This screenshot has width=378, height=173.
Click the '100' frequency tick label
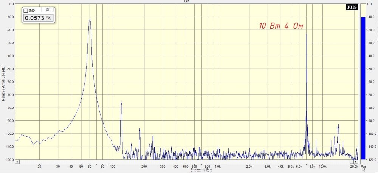113,166
